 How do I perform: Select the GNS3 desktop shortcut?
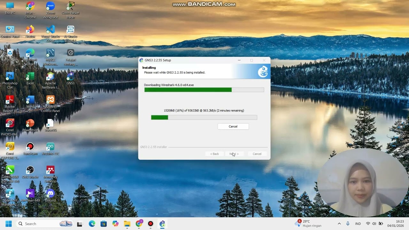click(x=71, y=79)
